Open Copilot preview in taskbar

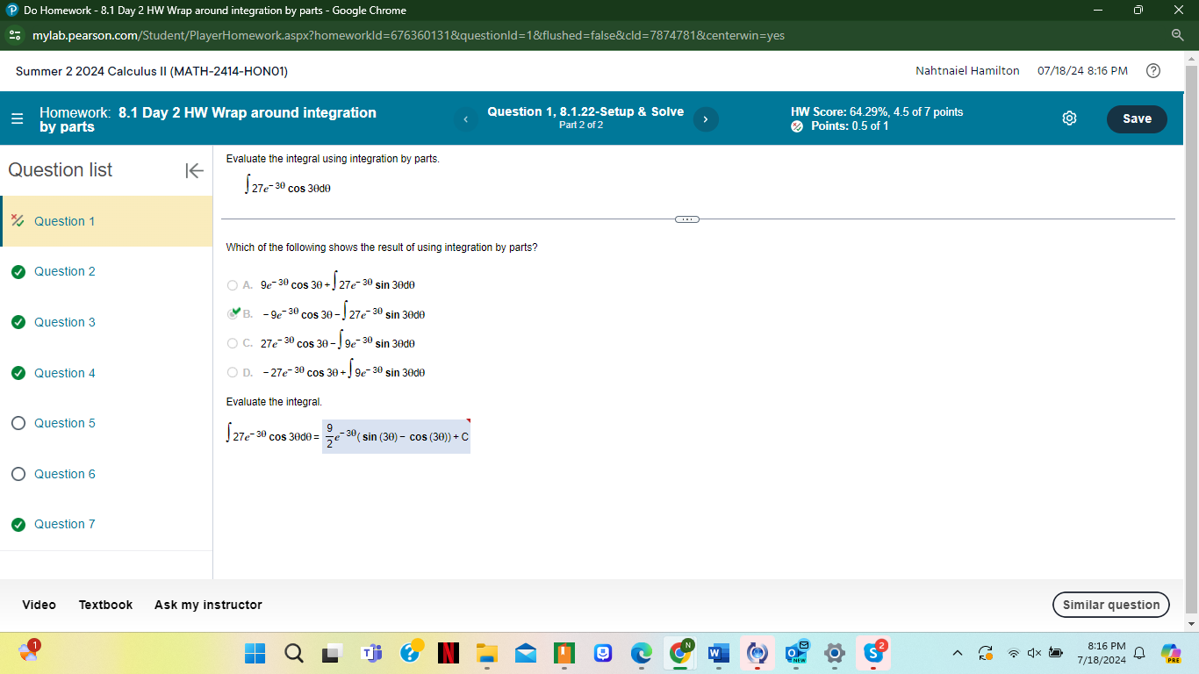[1170, 653]
